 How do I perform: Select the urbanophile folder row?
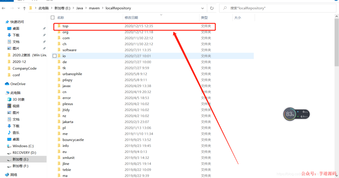point(153,74)
